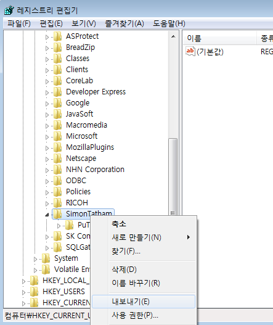The height and width of the screenshot is (325, 273).
Task: Expand the Microsoft key
Action: pyautogui.click(x=47, y=137)
